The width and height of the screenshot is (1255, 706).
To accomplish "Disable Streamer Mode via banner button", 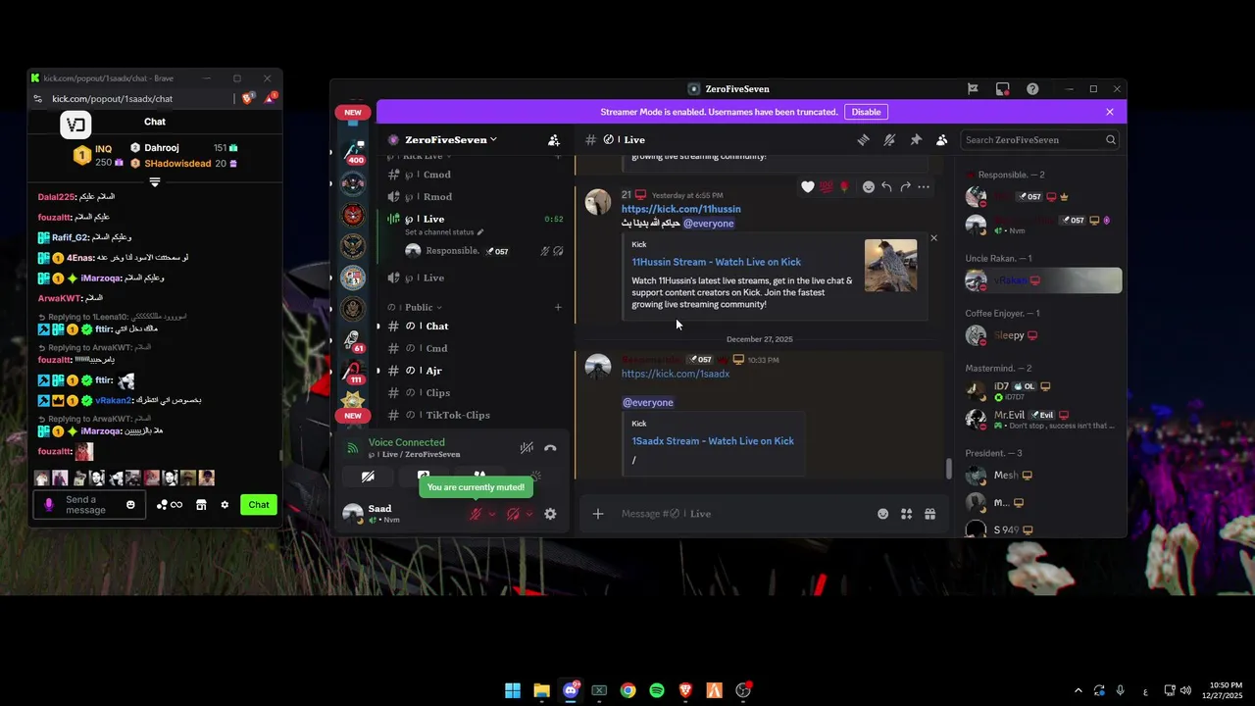I will click(x=866, y=112).
